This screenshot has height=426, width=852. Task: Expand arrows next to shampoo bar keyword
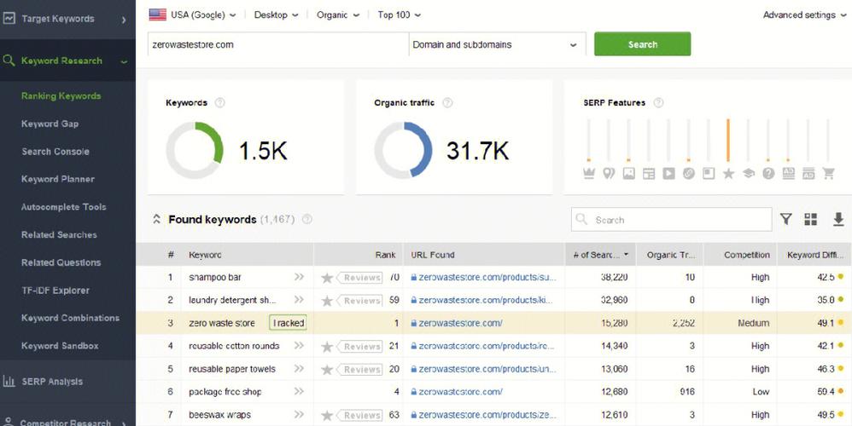(299, 277)
